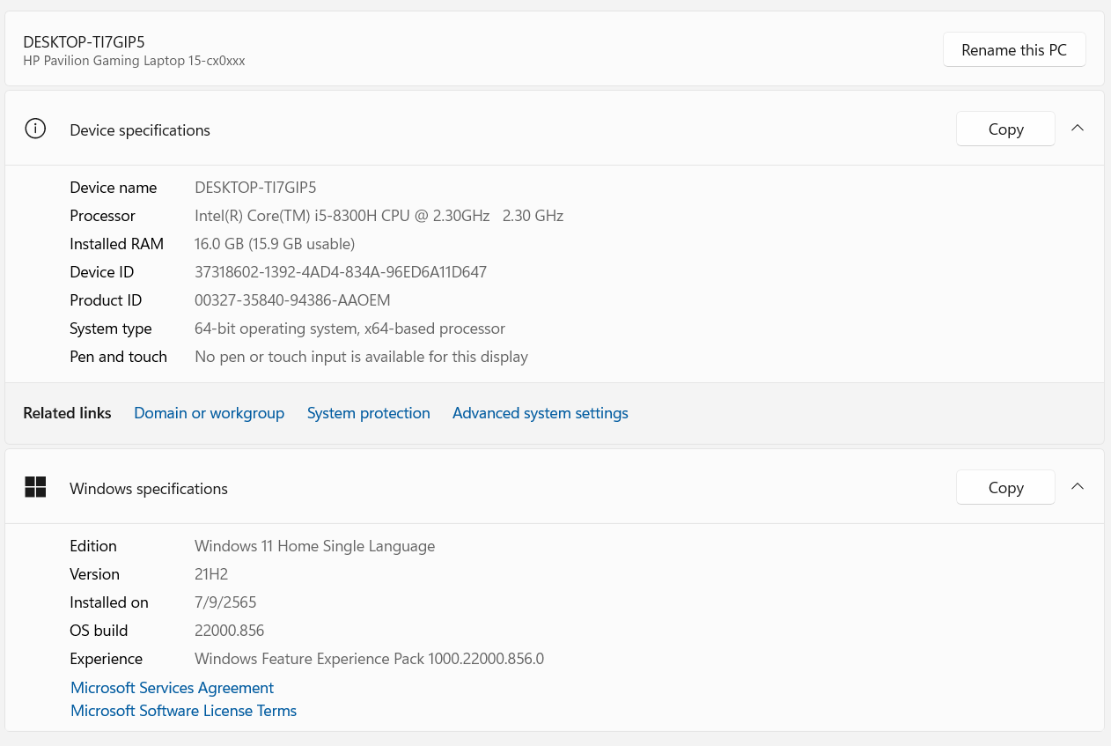Click the Version label
Viewport: 1111px width, 746px height.
pos(94,574)
